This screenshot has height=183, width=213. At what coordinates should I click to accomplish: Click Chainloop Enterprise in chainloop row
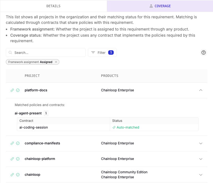click(117, 177)
